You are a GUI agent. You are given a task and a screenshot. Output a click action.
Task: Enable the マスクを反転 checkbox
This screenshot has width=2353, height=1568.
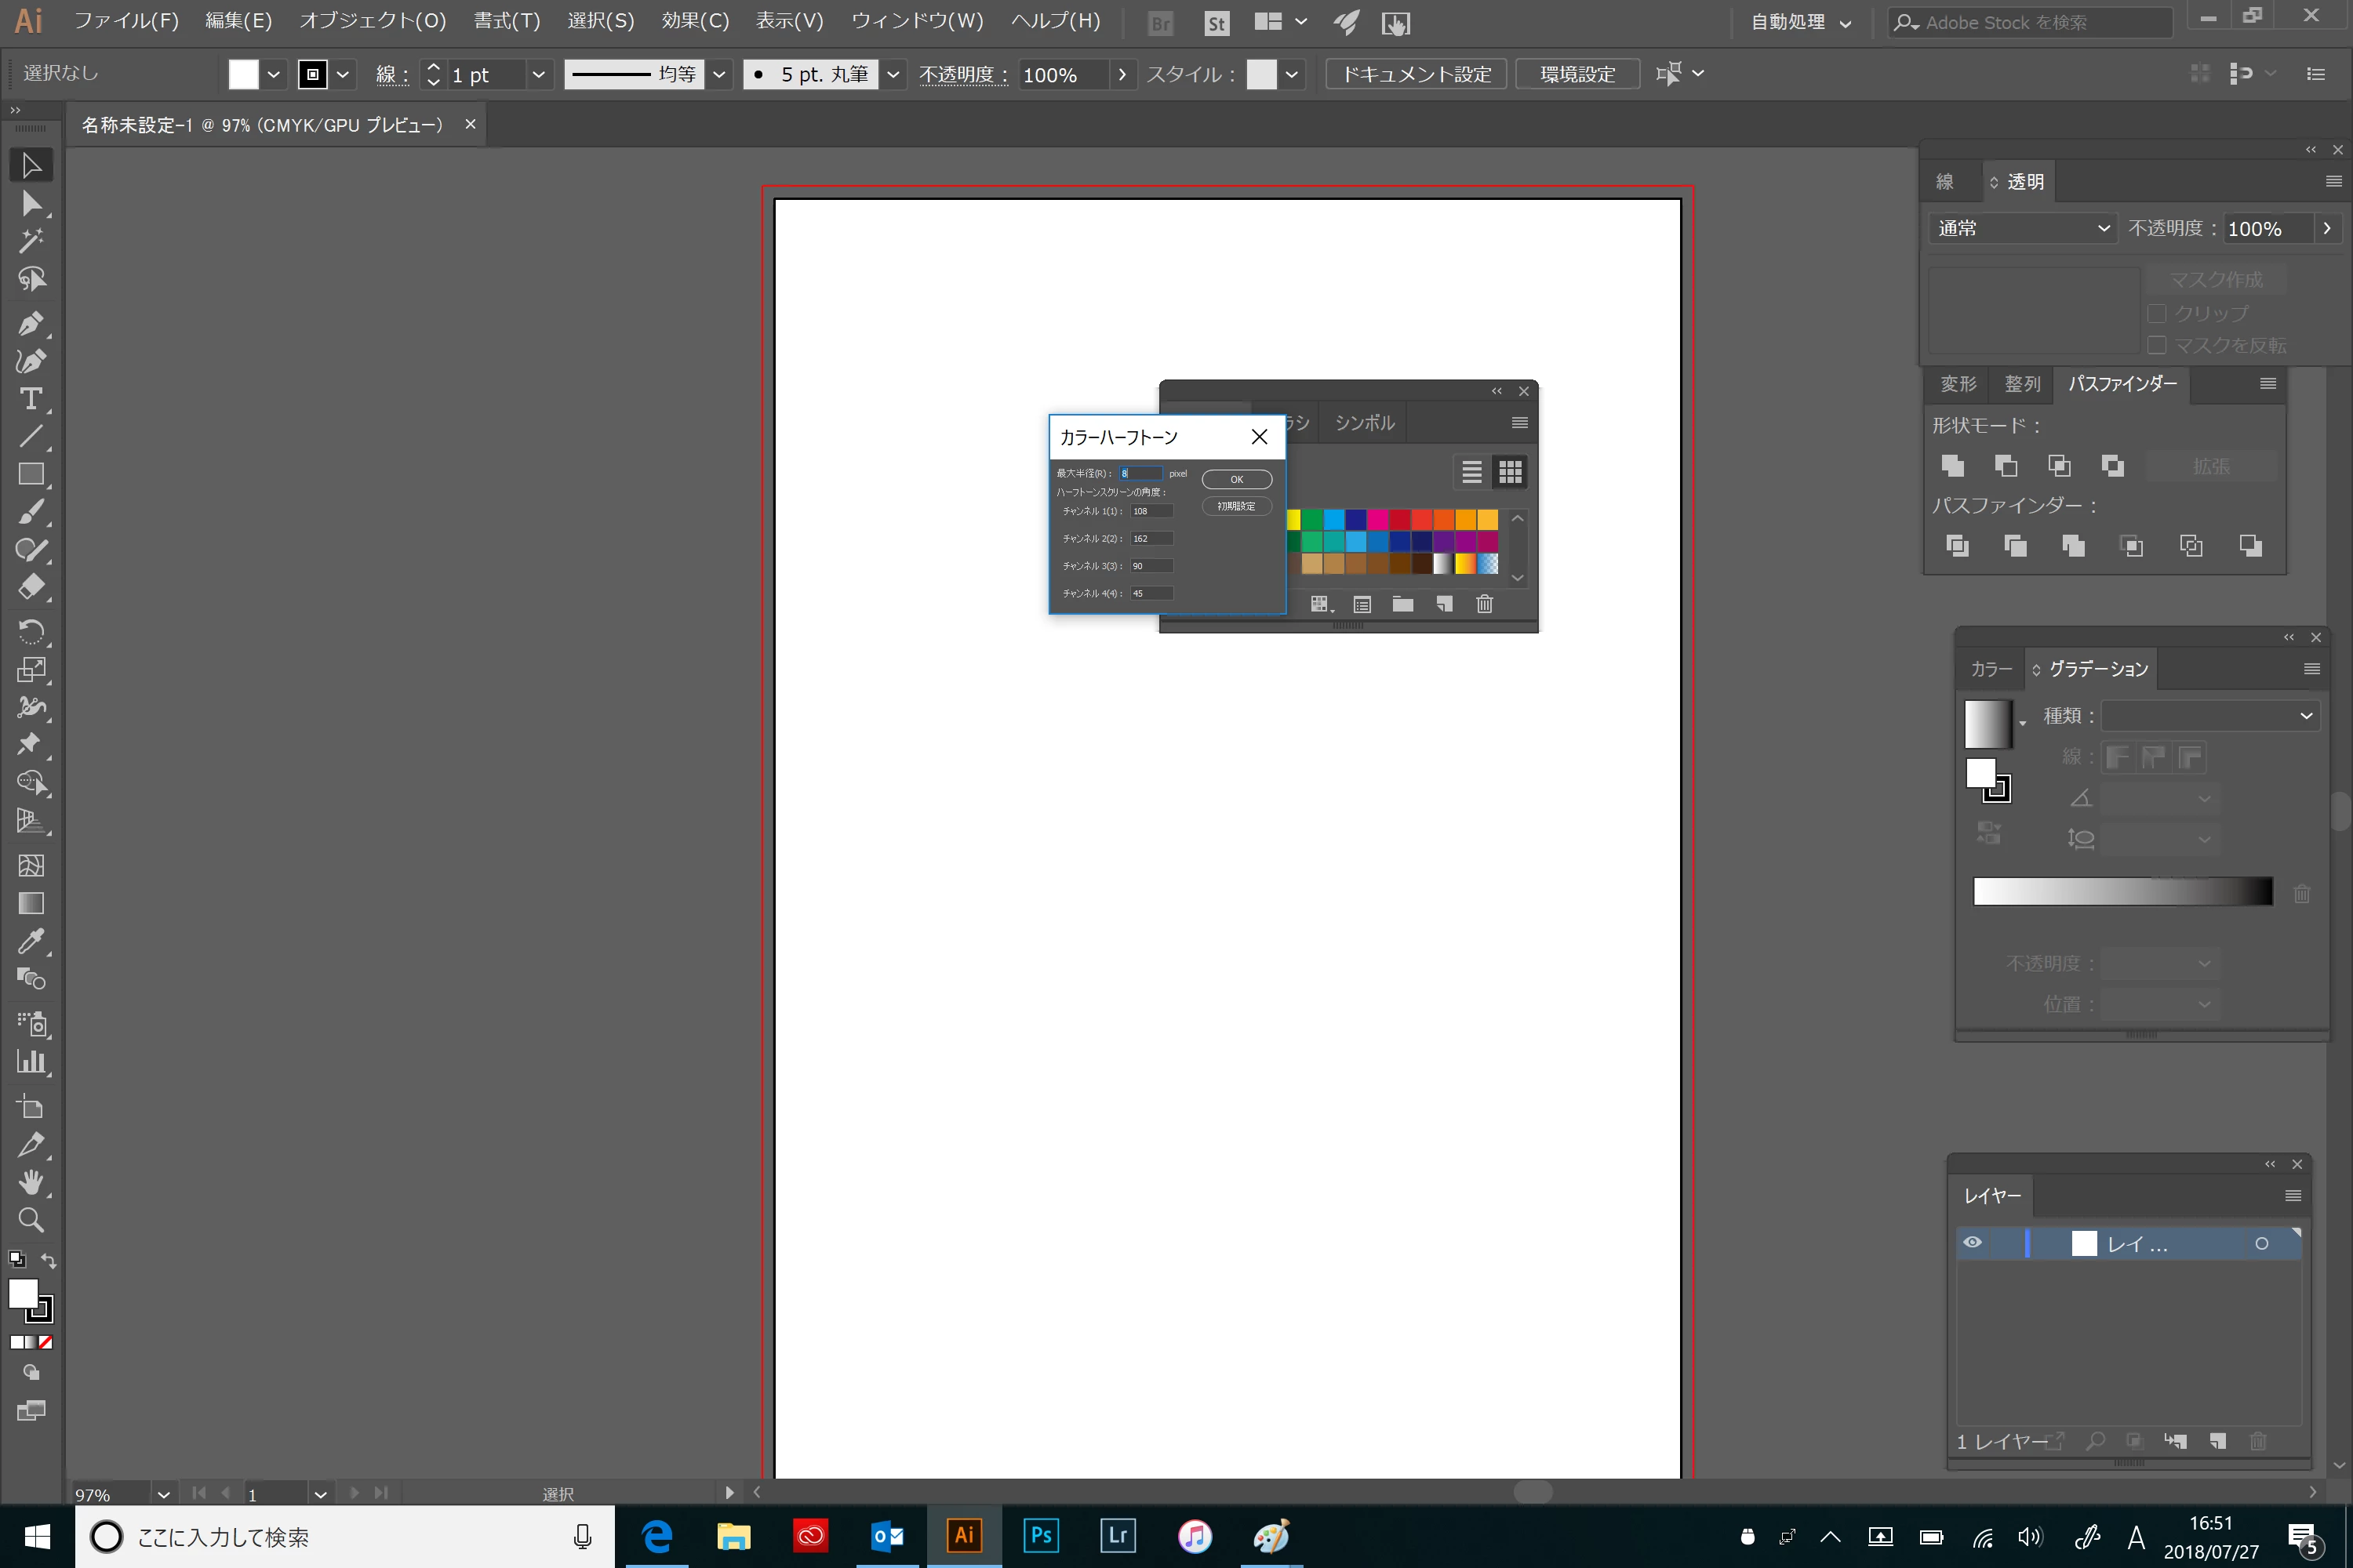2157,345
